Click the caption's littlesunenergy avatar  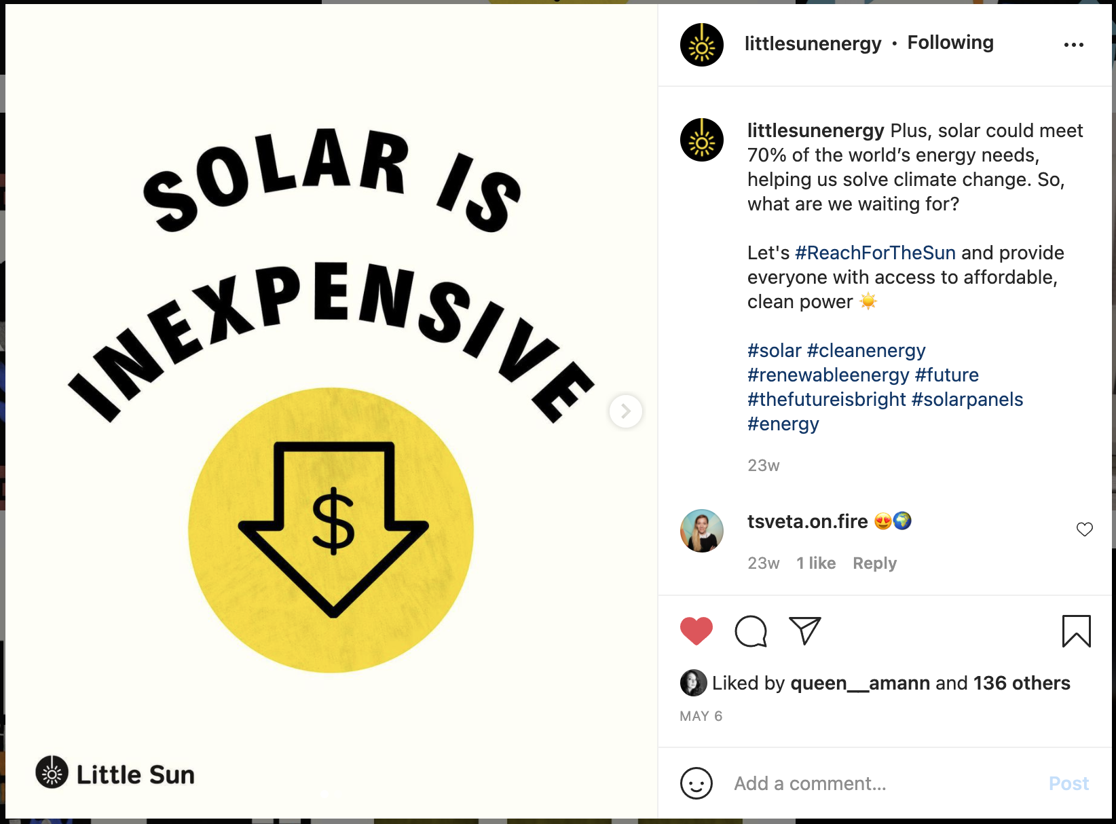tap(702, 140)
